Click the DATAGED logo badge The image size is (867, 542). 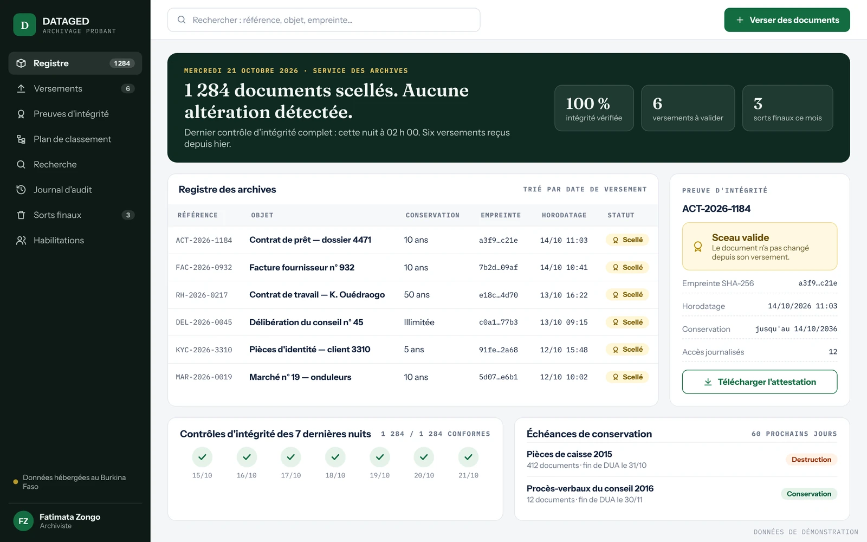pyautogui.click(x=24, y=25)
